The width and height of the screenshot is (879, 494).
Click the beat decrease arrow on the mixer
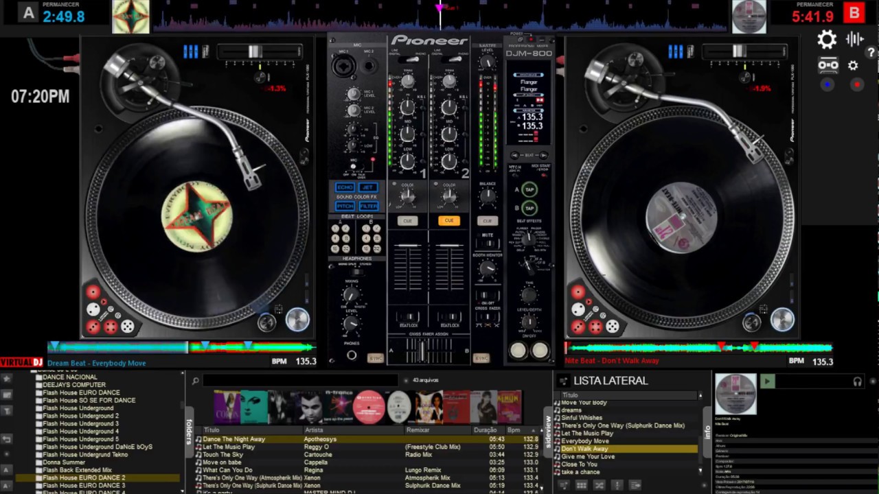click(x=516, y=156)
